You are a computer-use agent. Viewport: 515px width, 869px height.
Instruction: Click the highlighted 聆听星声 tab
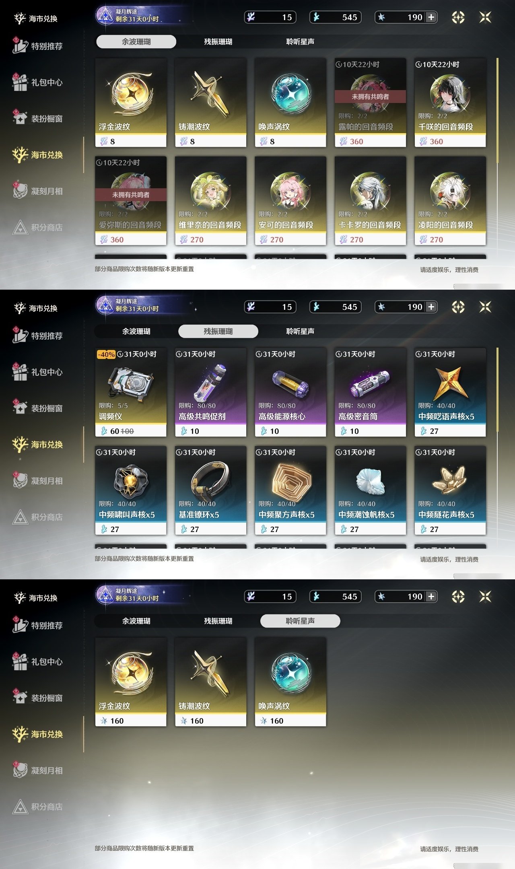(x=300, y=621)
